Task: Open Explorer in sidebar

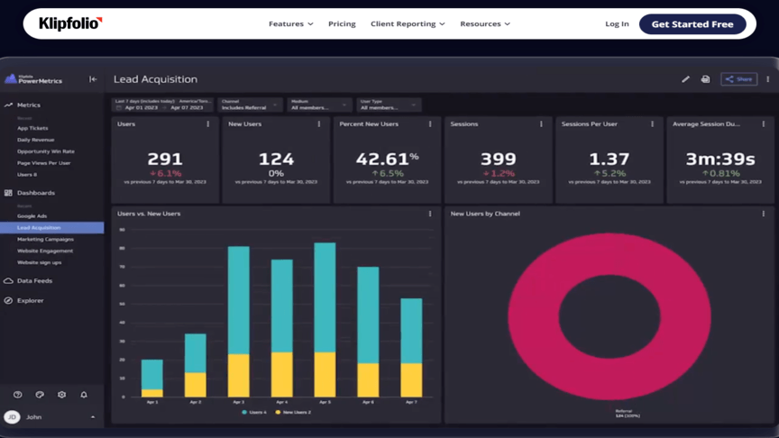Action: [x=30, y=300]
